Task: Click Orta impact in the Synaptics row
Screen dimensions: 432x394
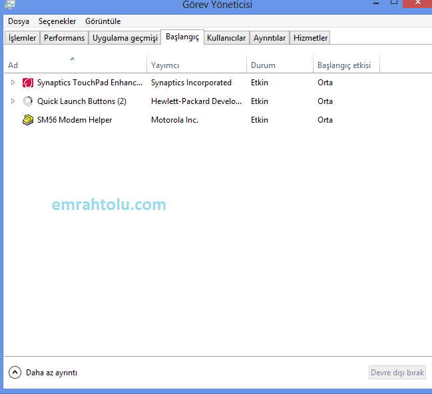Action: (x=325, y=83)
